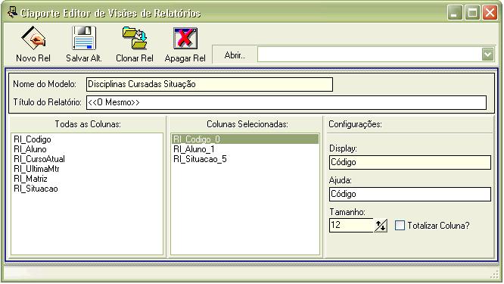
Task: Minimize the Ciaporte editor window
Action: pyautogui.click(x=455, y=13)
